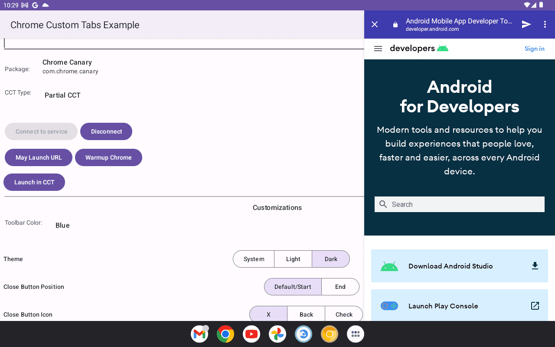Close the Custom Tab with the X icon
Screen dimensions: 555x347
tap(374, 24)
